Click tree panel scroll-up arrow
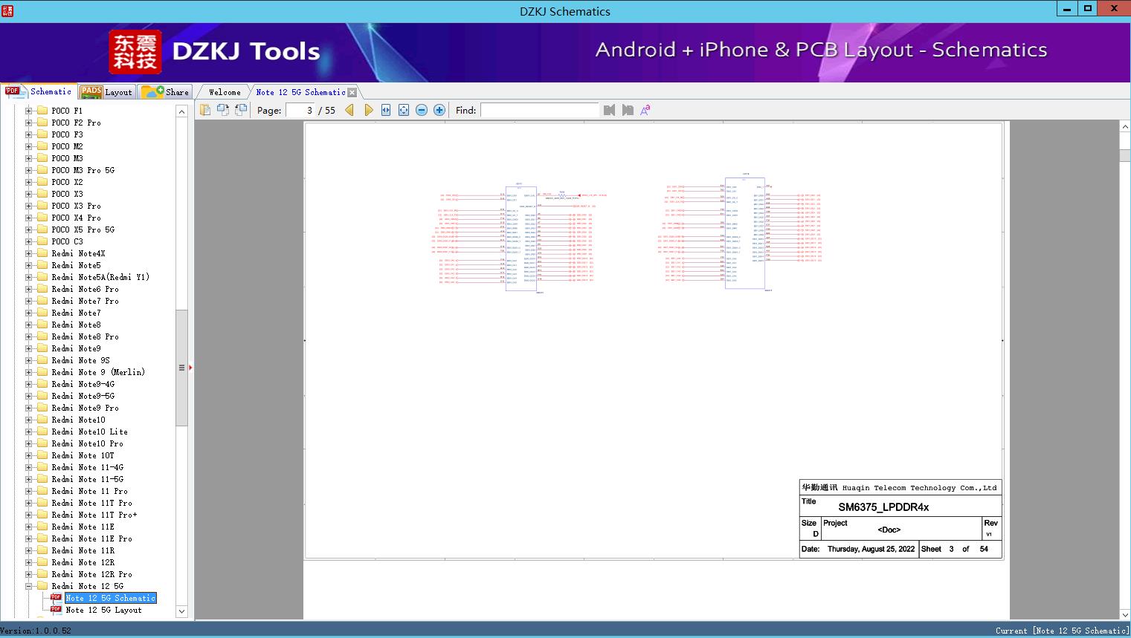The height and width of the screenshot is (638, 1131). tap(181, 111)
